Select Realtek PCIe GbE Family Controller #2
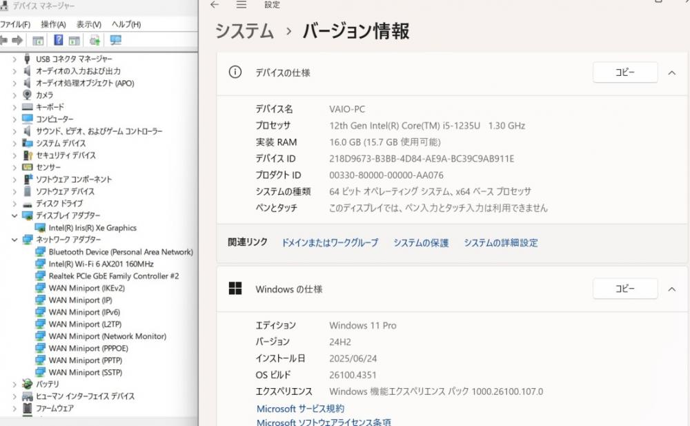The width and height of the screenshot is (690, 426). pos(114,275)
